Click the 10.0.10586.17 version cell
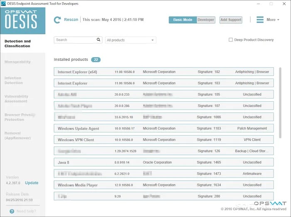 pos(125,129)
